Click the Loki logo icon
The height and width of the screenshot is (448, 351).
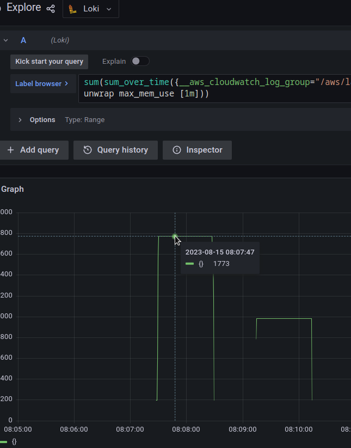click(73, 9)
